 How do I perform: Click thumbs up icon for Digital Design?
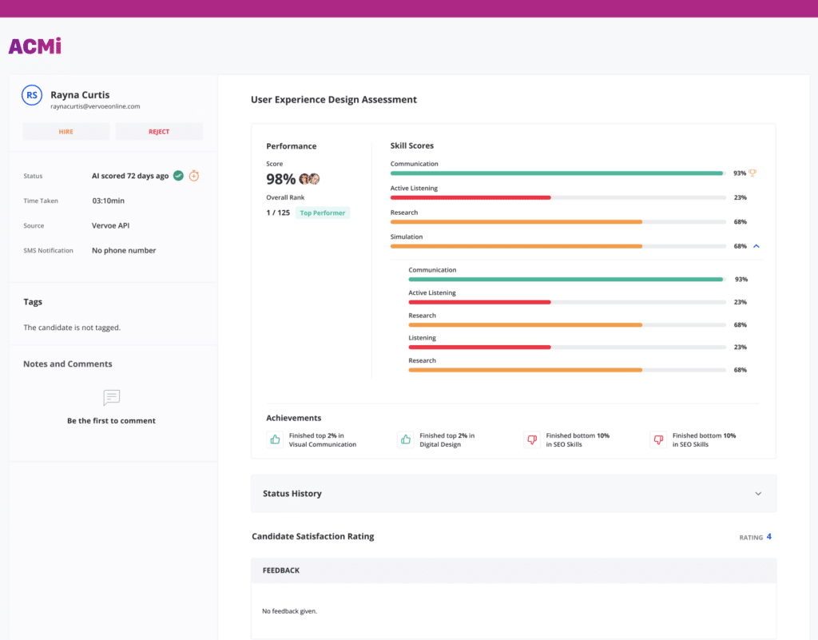[405, 439]
